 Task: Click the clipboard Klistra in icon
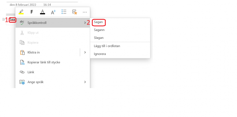tap(22, 52)
